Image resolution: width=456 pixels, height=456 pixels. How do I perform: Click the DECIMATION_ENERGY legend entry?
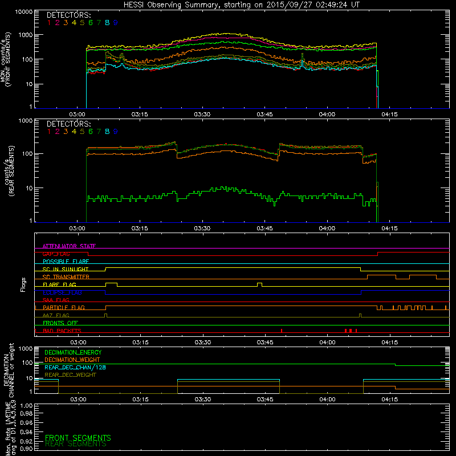point(73,352)
